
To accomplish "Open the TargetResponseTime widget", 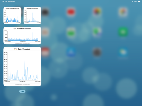I will [32, 16].
